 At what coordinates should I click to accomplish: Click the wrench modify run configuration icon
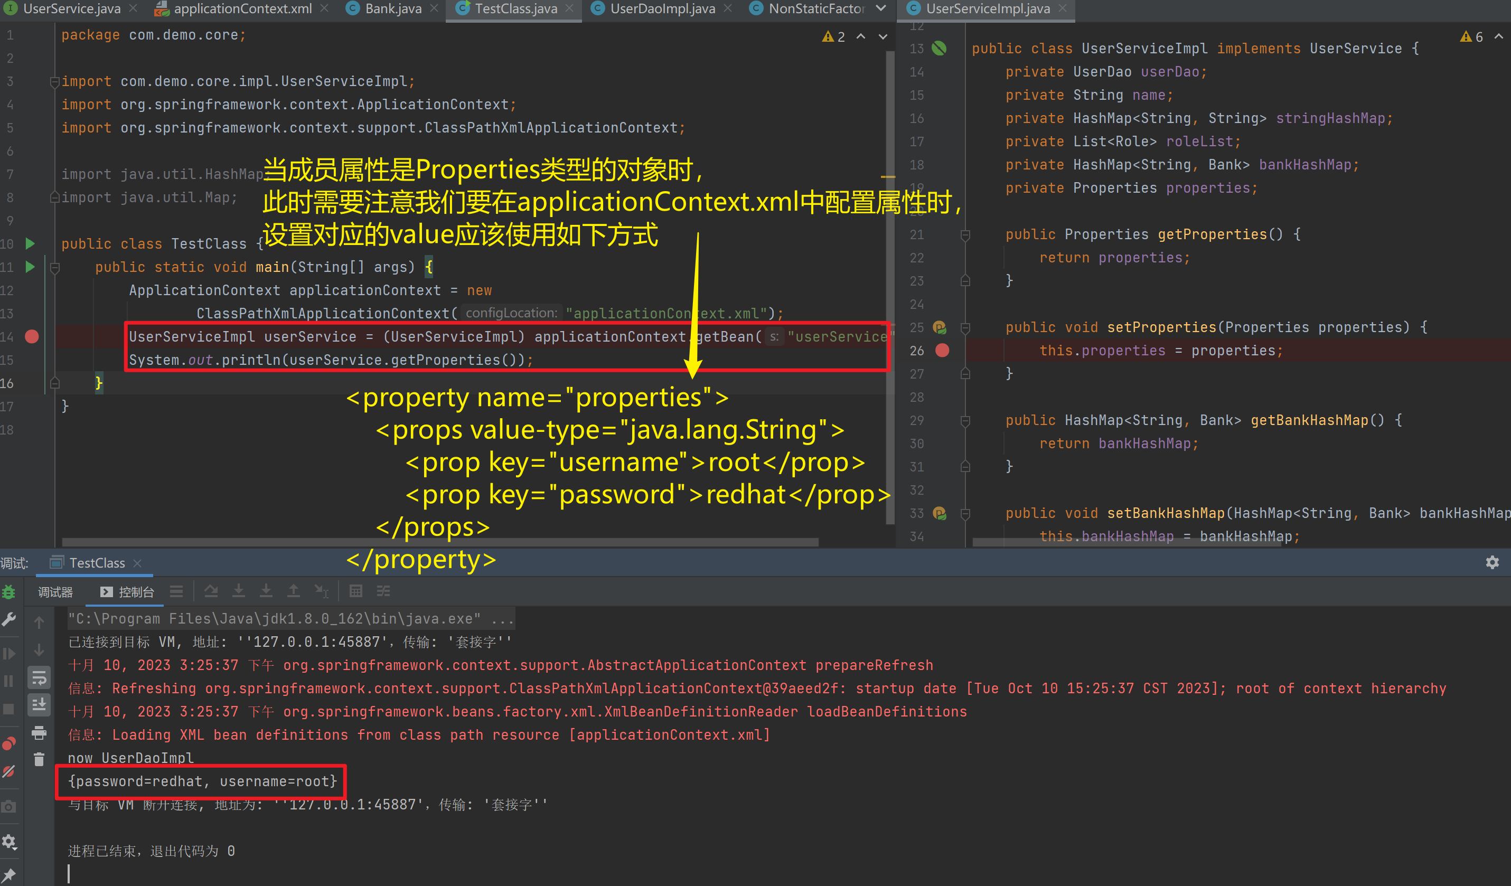click(x=8, y=619)
